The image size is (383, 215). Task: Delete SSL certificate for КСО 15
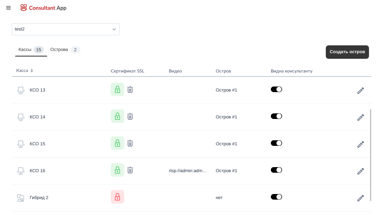(130, 143)
